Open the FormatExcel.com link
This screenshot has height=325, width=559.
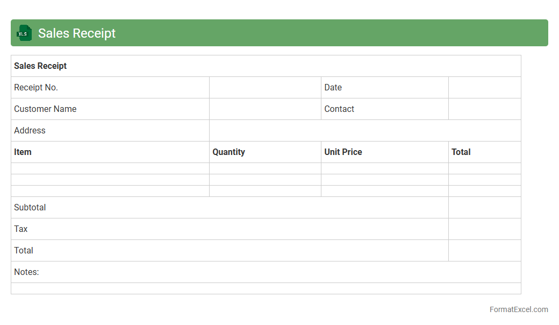point(518,309)
